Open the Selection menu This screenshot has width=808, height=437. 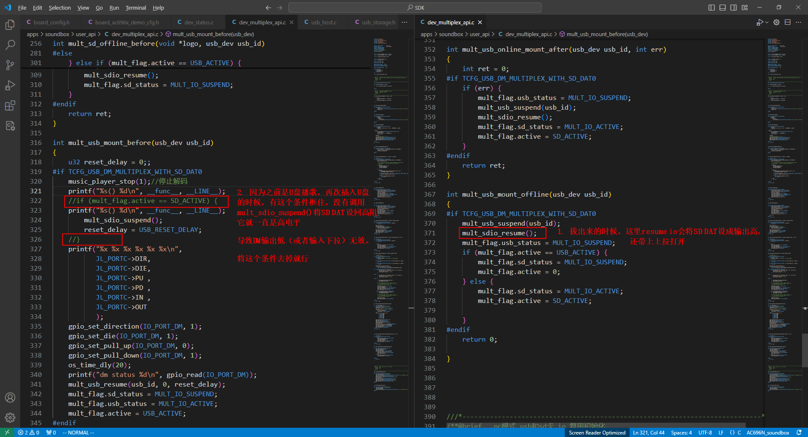click(60, 8)
